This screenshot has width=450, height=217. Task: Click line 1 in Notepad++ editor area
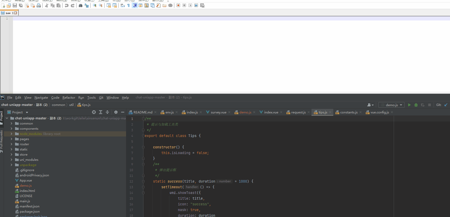231,18
